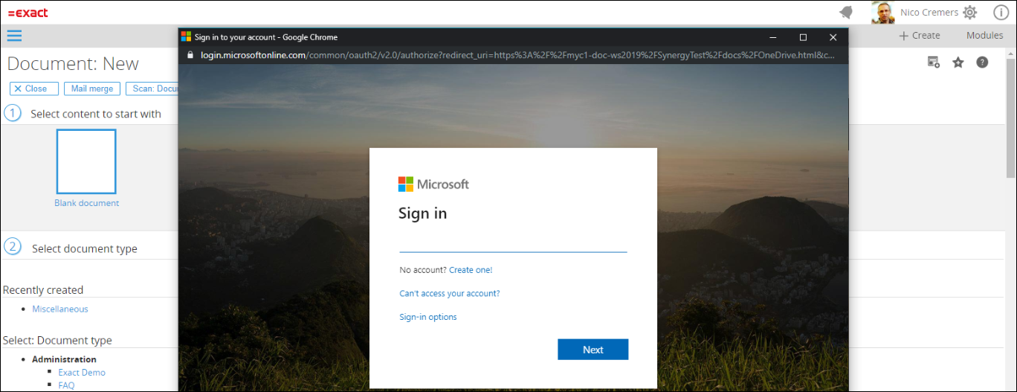Click the Administration category heading
The image size is (1017, 392).
[x=64, y=359]
